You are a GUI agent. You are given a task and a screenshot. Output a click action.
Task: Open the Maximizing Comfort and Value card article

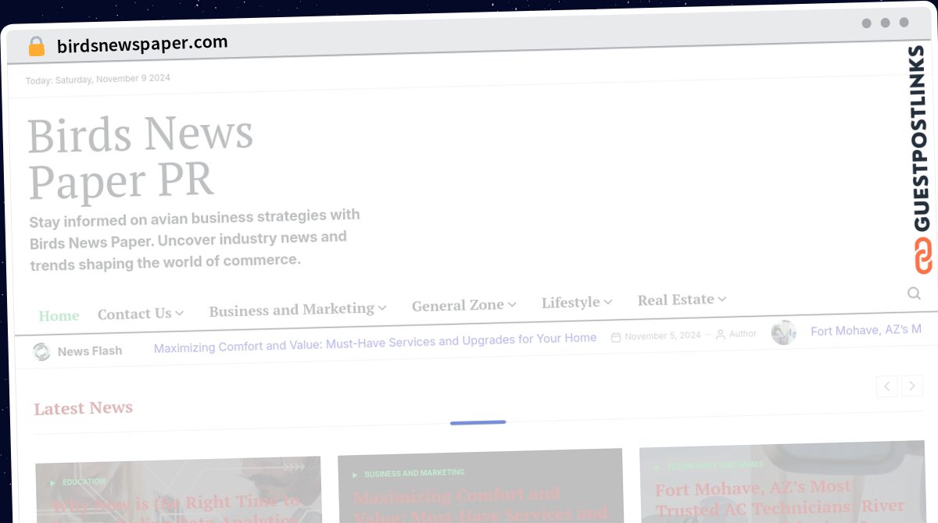click(480, 504)
